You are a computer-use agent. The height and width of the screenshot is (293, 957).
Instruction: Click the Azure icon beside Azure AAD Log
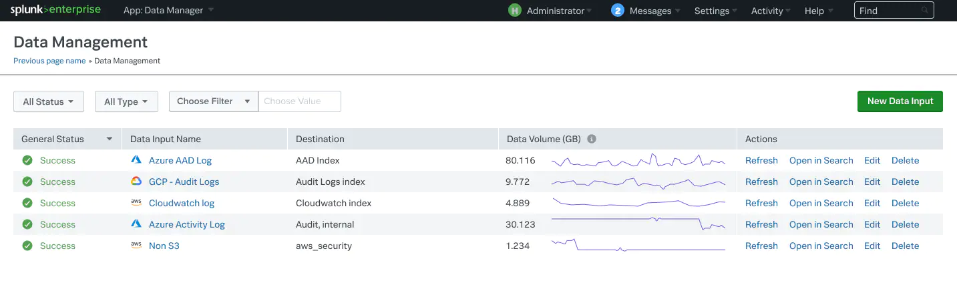point(136,160)
